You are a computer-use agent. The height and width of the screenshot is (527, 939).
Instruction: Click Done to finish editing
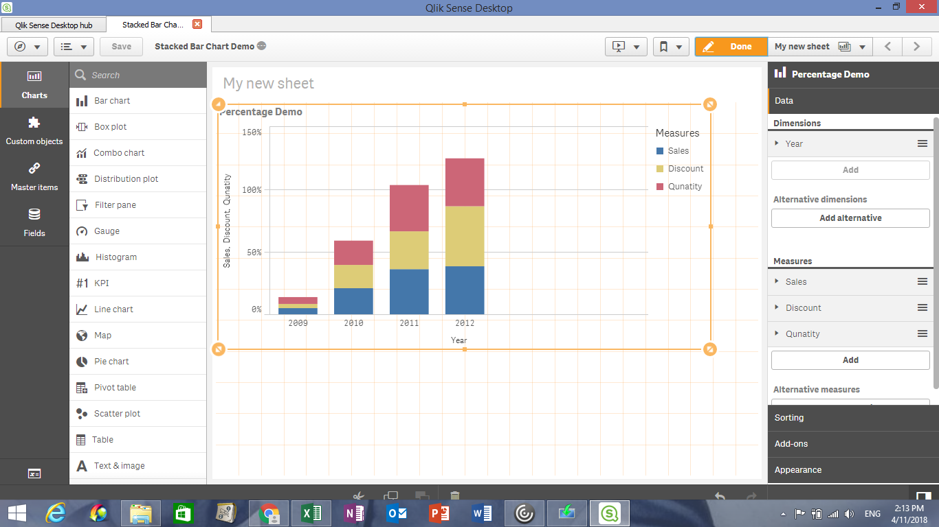point(731,47)
